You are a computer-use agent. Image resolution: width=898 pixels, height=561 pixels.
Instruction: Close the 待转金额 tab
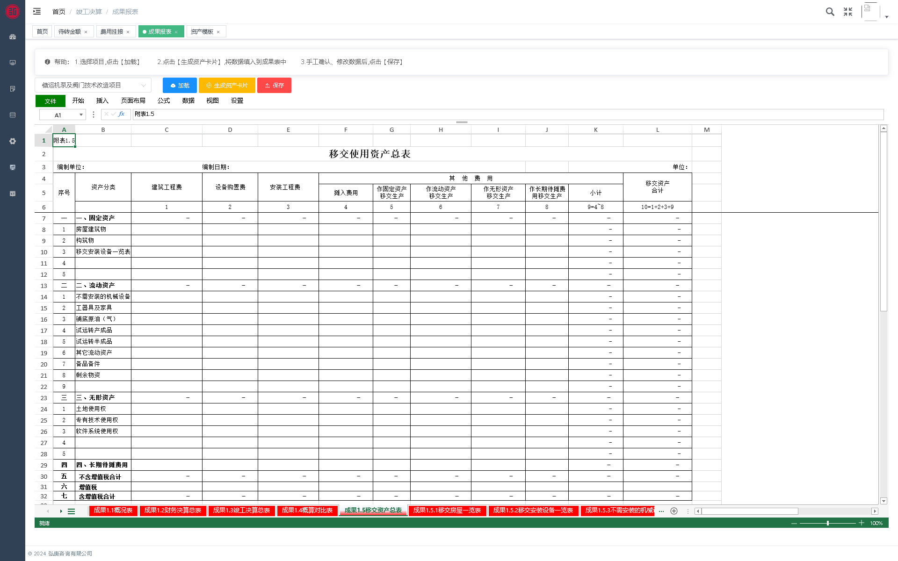(x=86, y=32)
